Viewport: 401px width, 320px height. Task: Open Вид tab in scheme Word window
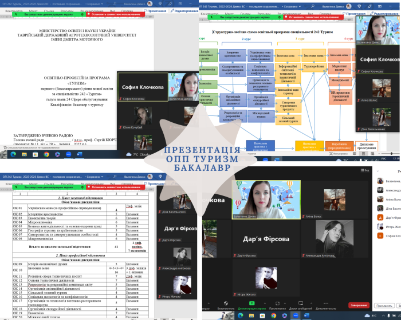(x=310, y=14)
